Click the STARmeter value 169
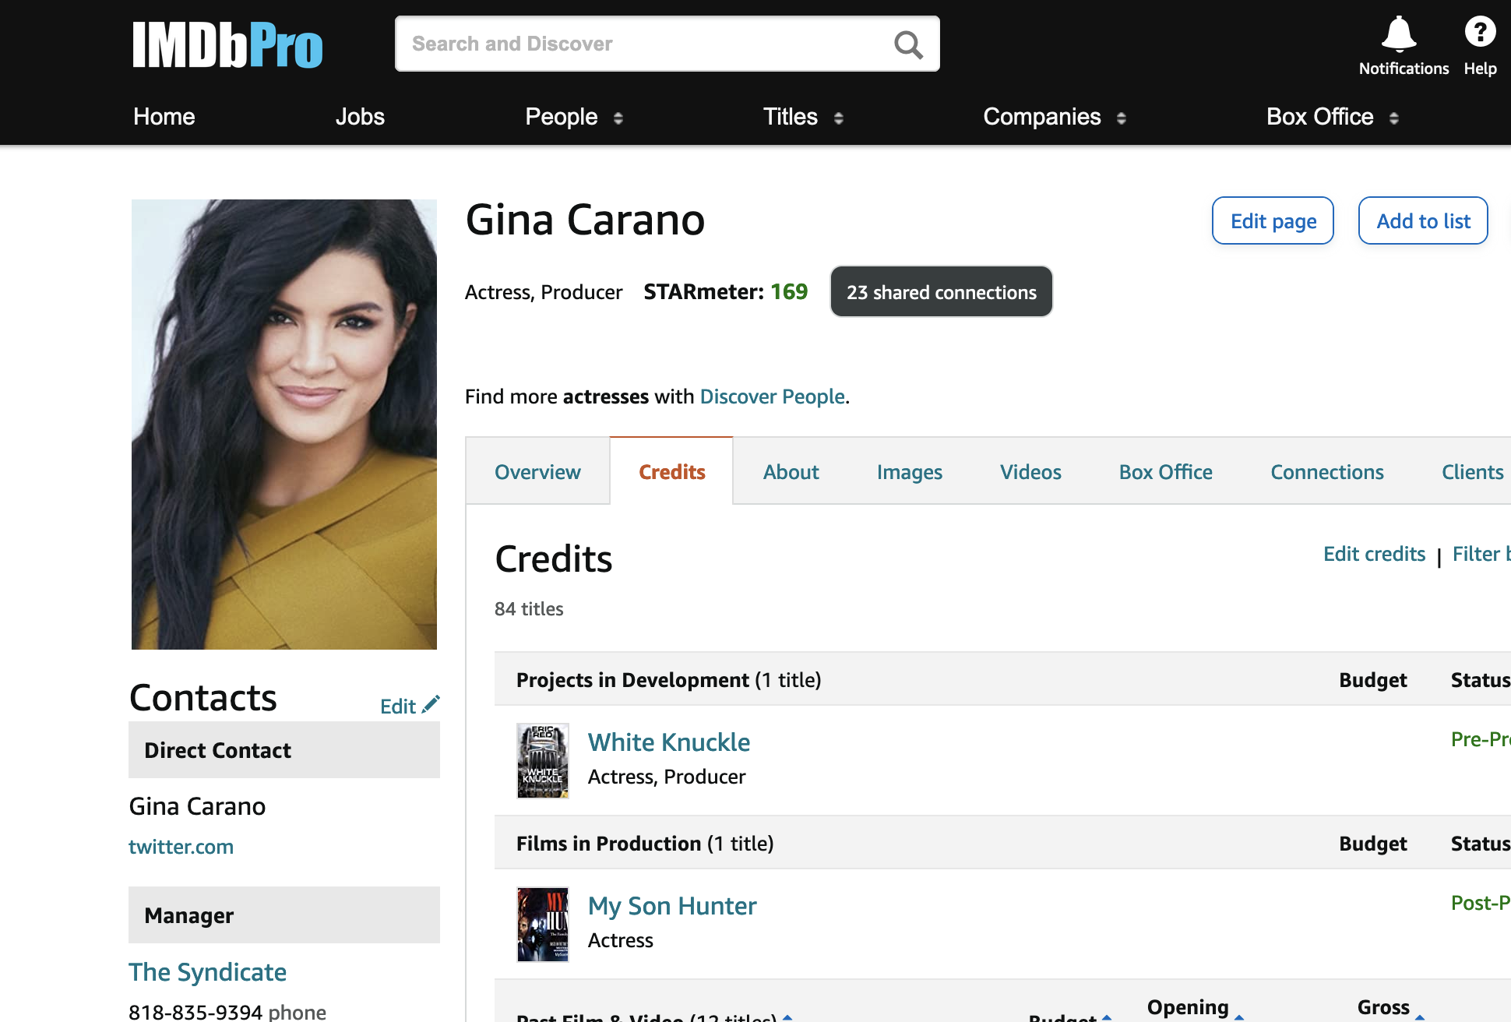This screenshot has height=1022, width=1511. tap(789, 291)
